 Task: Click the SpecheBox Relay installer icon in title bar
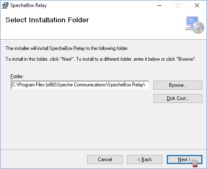pyautogui.click(x=5, y=5)
